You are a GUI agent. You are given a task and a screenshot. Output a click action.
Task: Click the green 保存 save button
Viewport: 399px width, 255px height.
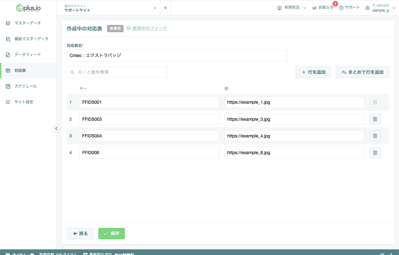point(112,234)
